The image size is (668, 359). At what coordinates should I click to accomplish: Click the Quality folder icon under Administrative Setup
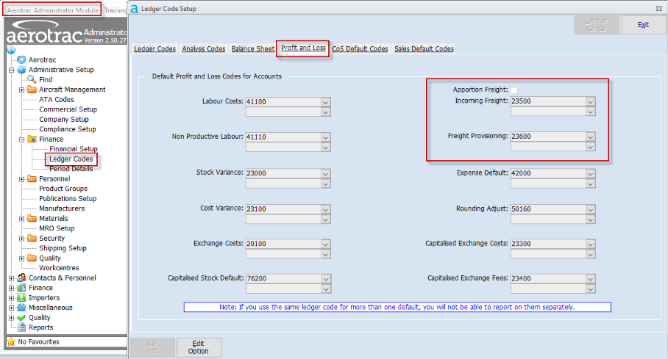(32, 258)
